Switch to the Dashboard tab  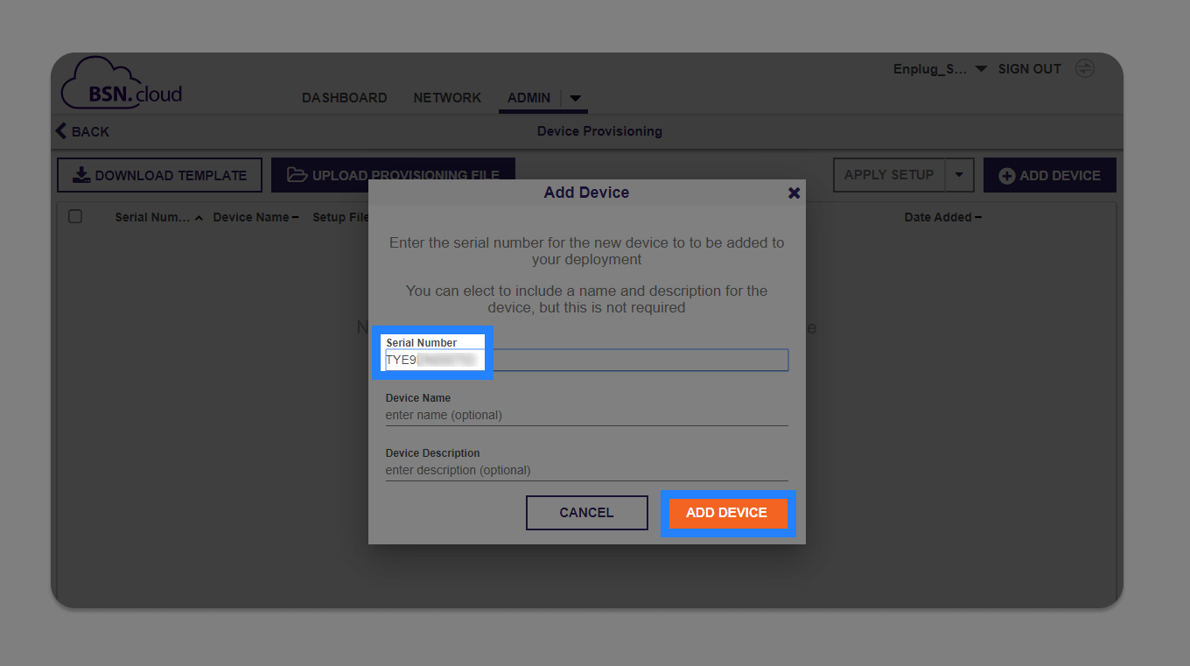point(344,98)
